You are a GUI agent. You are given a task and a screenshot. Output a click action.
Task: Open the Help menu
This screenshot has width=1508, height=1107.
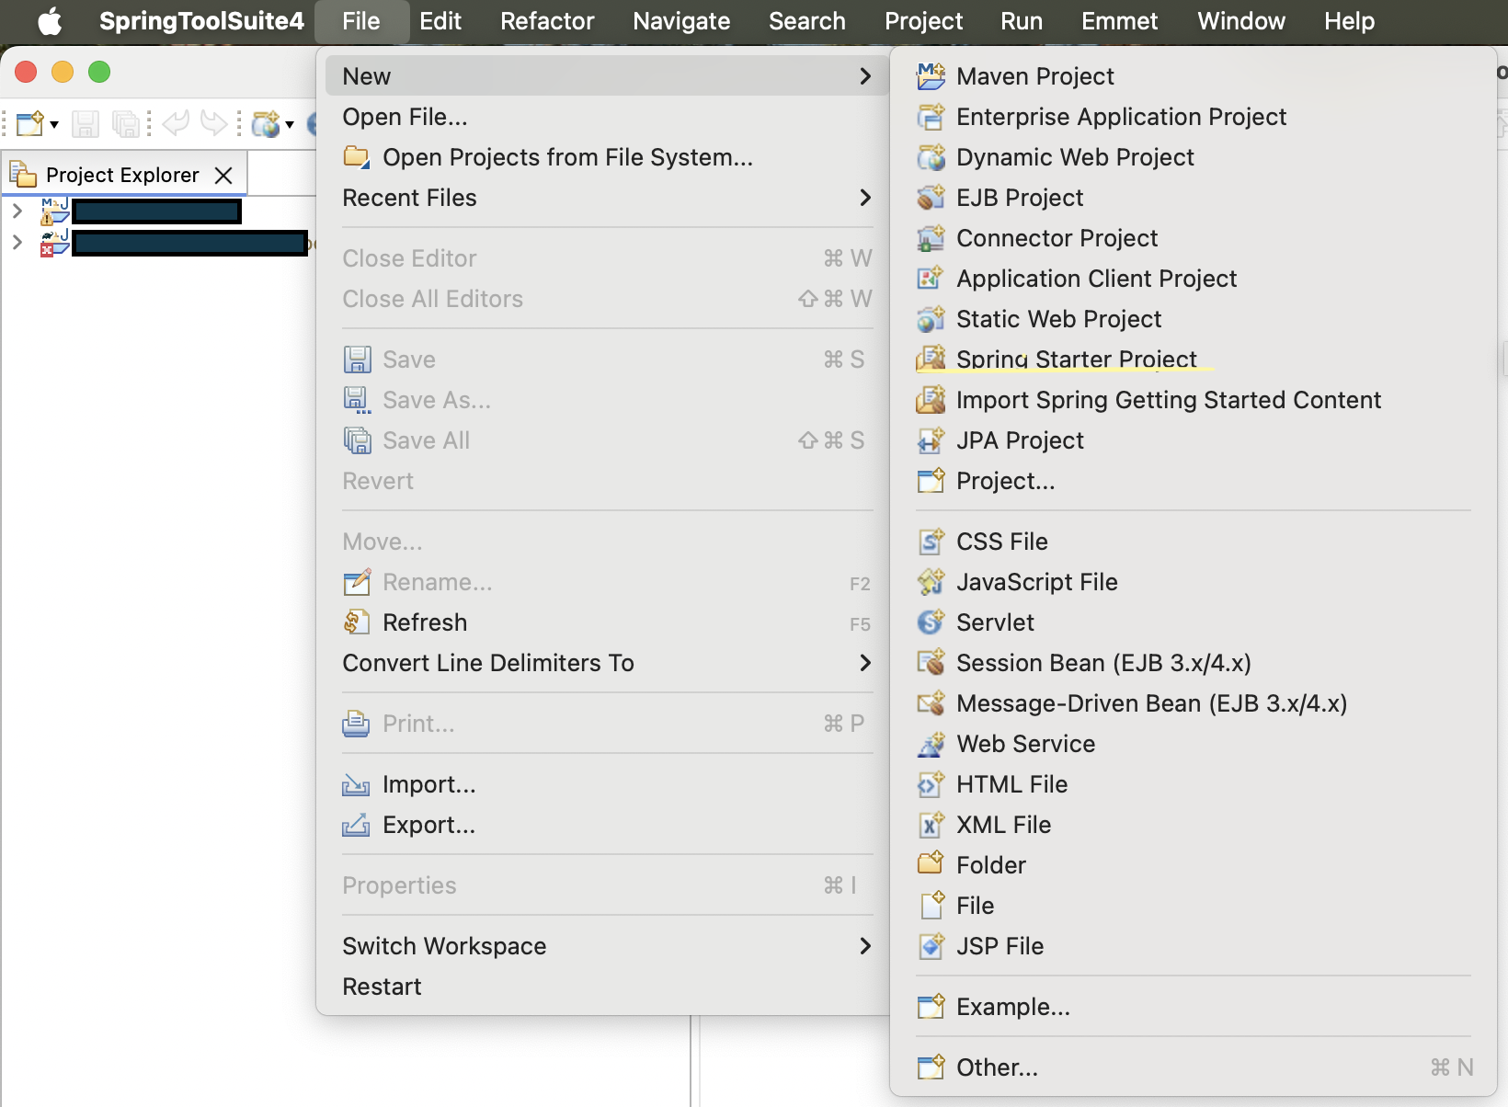(x=1349, y=21)
